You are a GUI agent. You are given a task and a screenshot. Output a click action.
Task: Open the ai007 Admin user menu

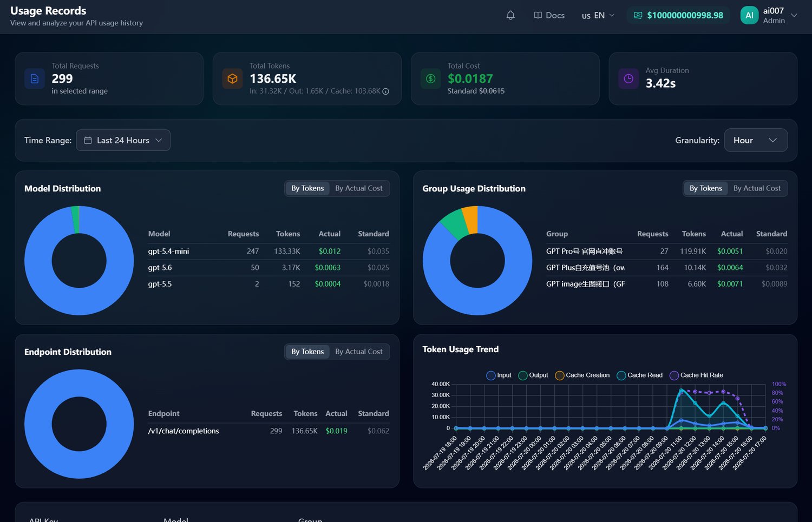(x=769, y=16)
